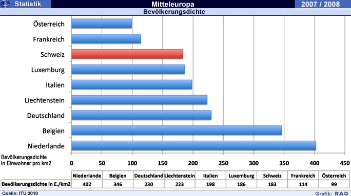Click the Grafik: RAO credit

(x=331, y=193)
